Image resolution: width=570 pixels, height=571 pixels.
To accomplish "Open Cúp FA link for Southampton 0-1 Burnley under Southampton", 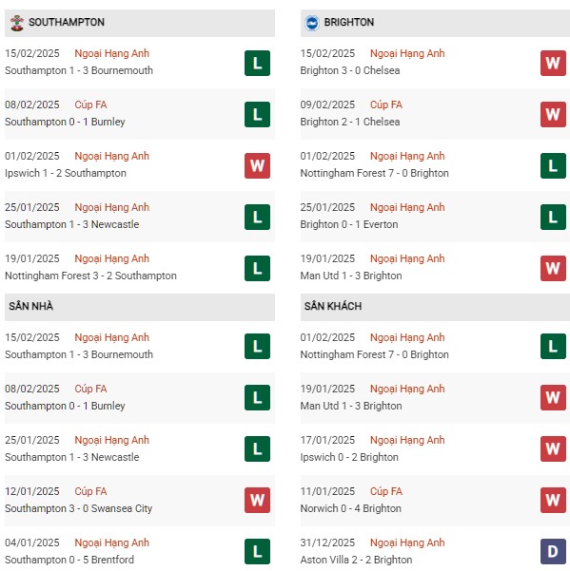I will 90,105.
